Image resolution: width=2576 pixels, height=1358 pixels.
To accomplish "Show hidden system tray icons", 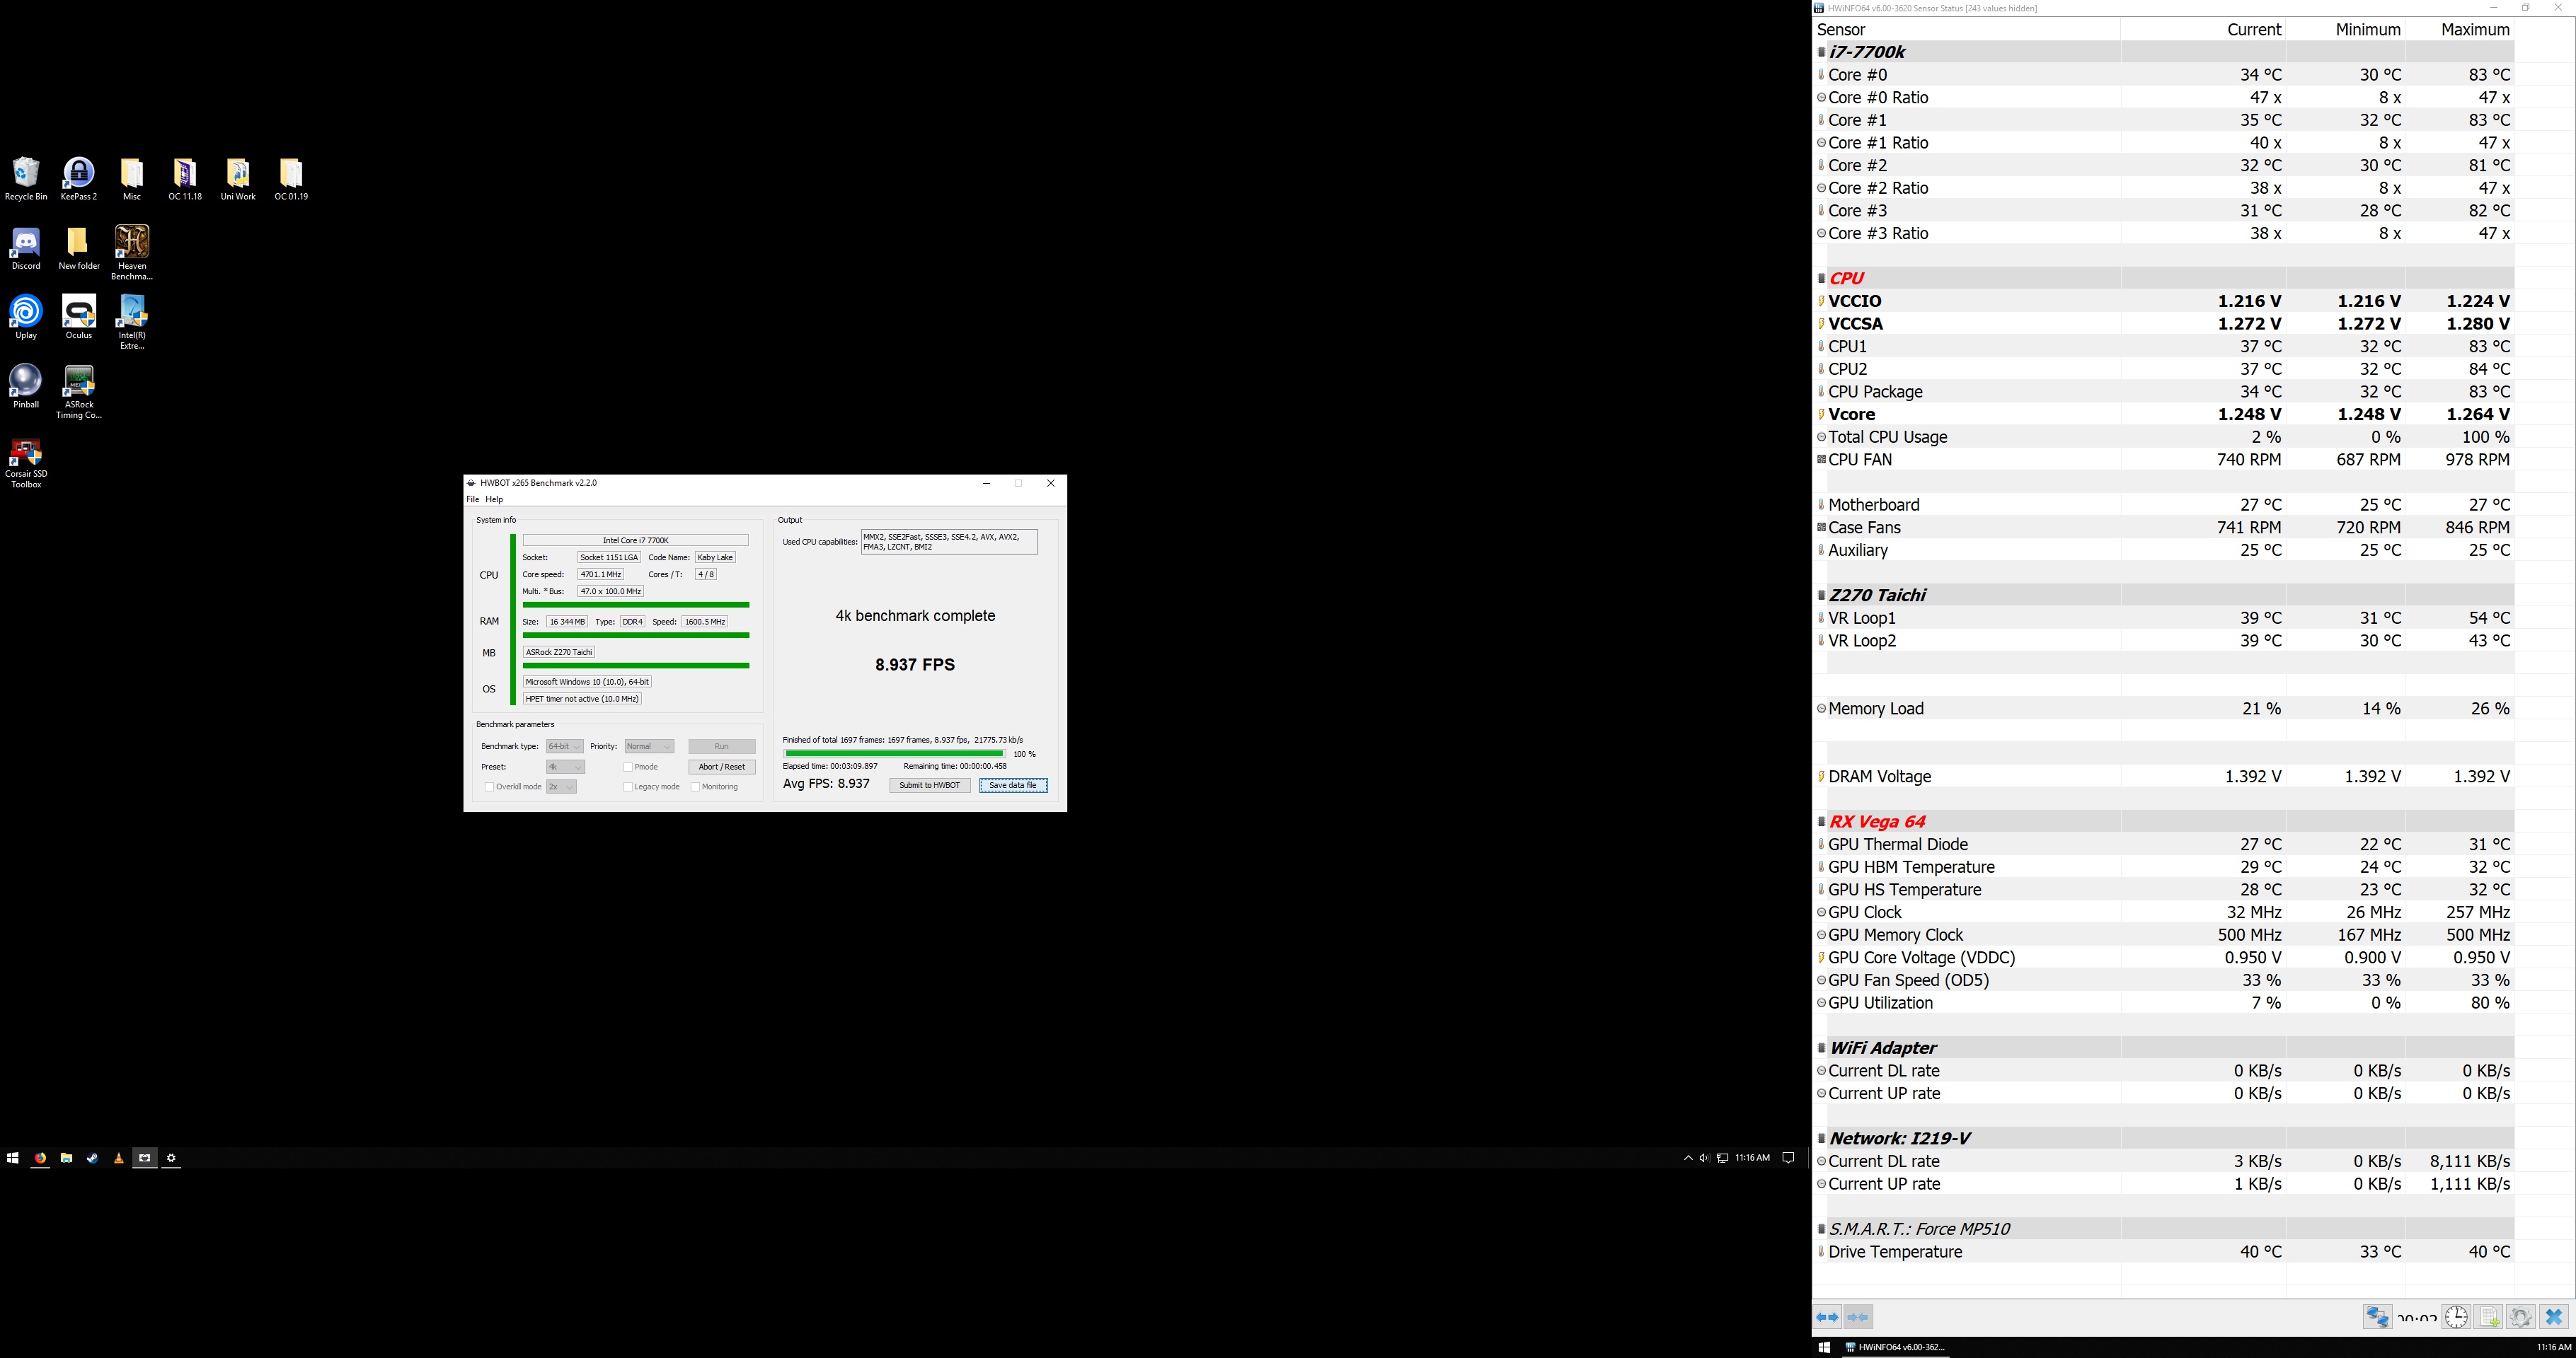I will 1688,1158.
